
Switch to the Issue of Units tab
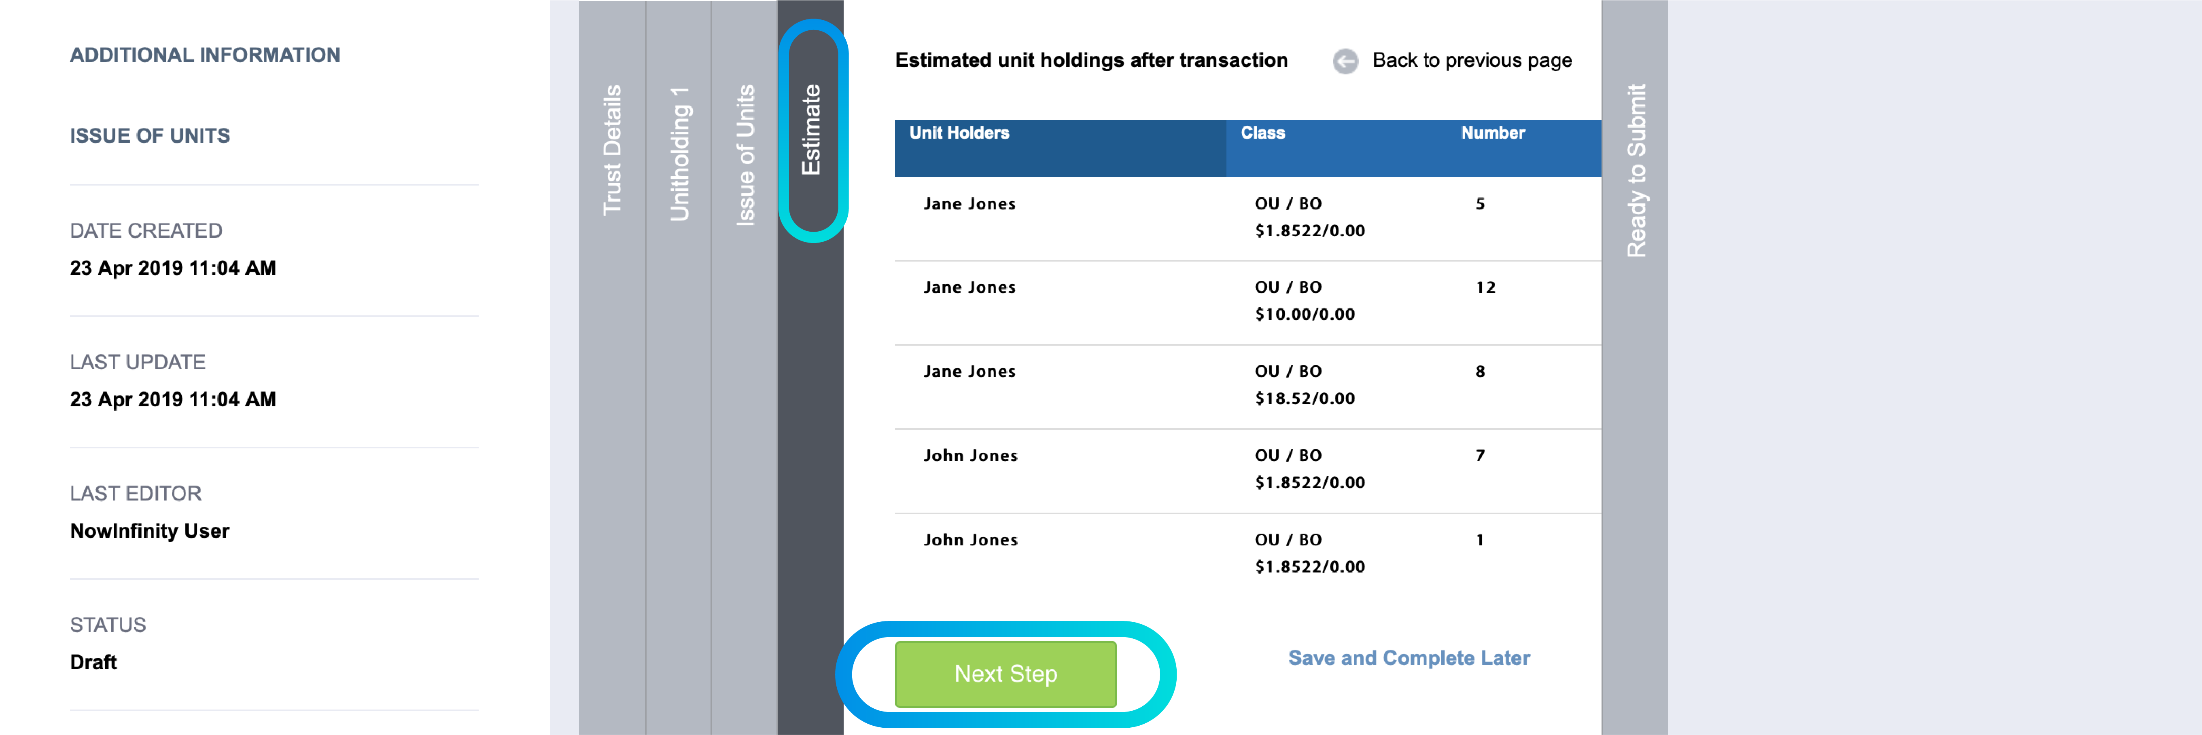[745, 154]
